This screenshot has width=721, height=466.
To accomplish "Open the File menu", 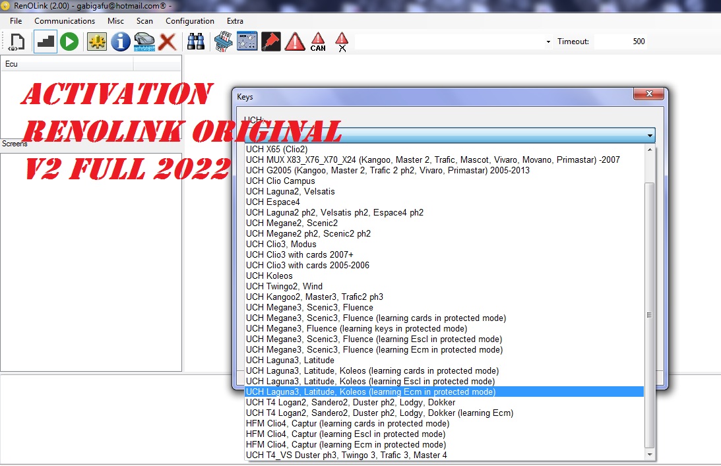I will click(x=16, y=20).
